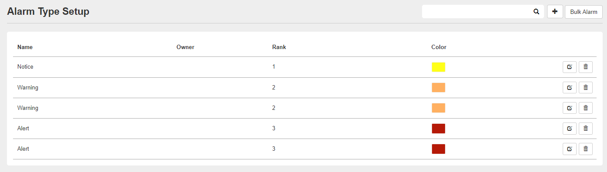Delete the first Alert alarm row
This screenshot has height=172, width=607.
coord(585,128)
